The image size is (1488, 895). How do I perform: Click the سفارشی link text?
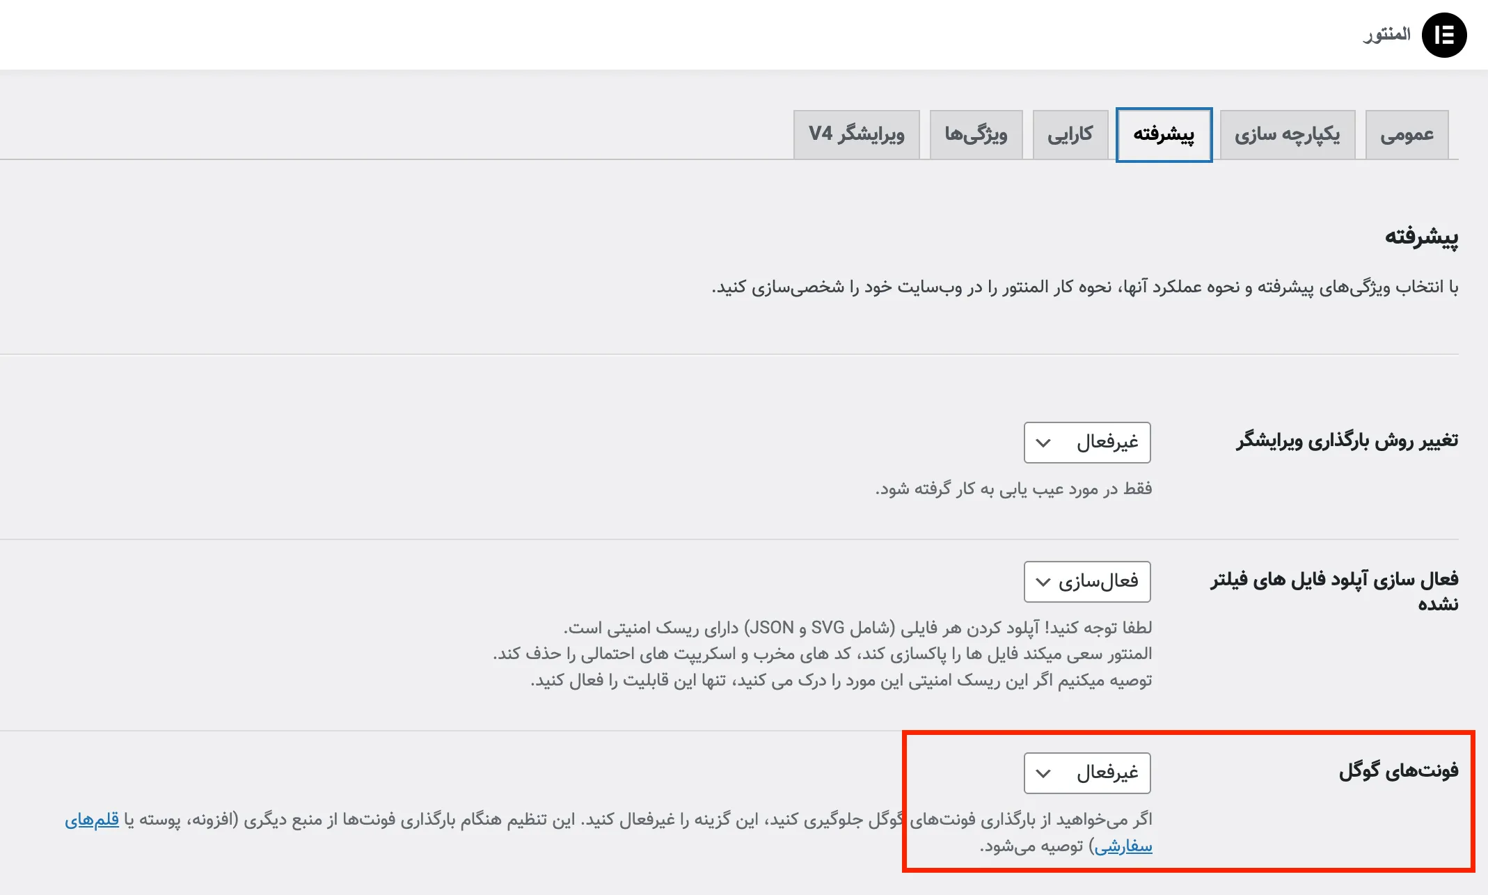pos(1123,847)
